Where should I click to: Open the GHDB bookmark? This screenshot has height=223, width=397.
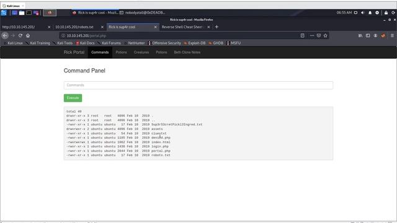216,43
